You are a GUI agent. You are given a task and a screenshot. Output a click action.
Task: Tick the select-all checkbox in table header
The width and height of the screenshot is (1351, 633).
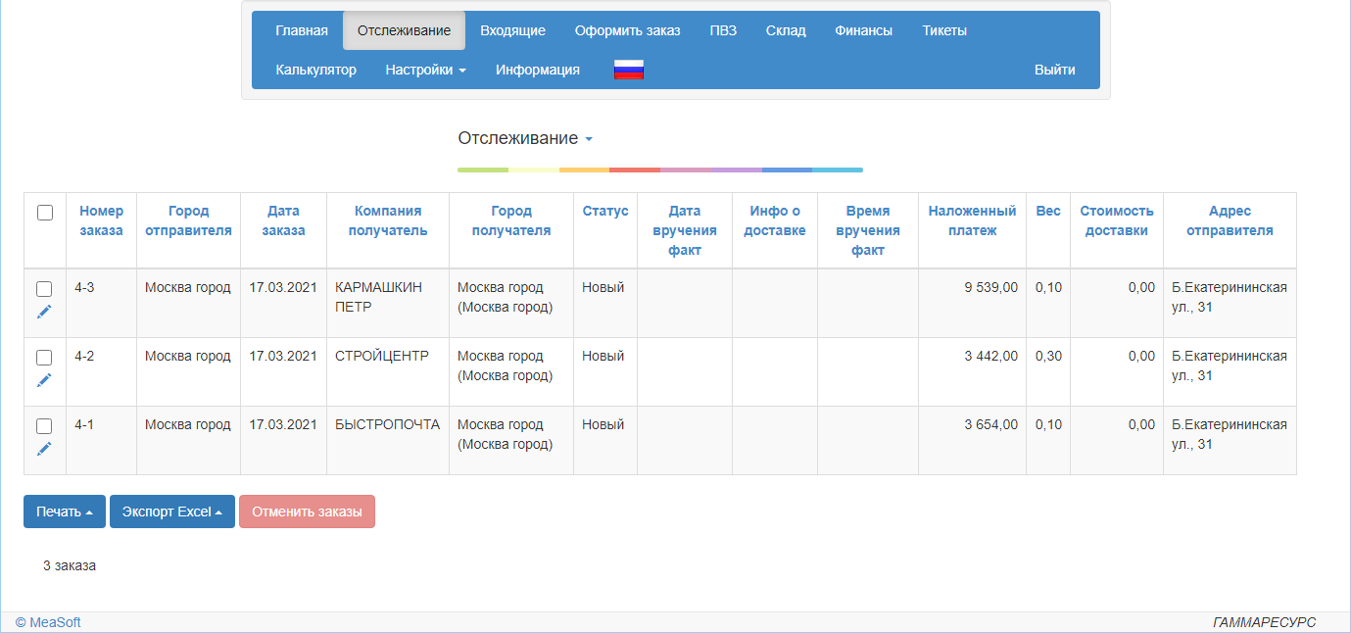[45, 213]
